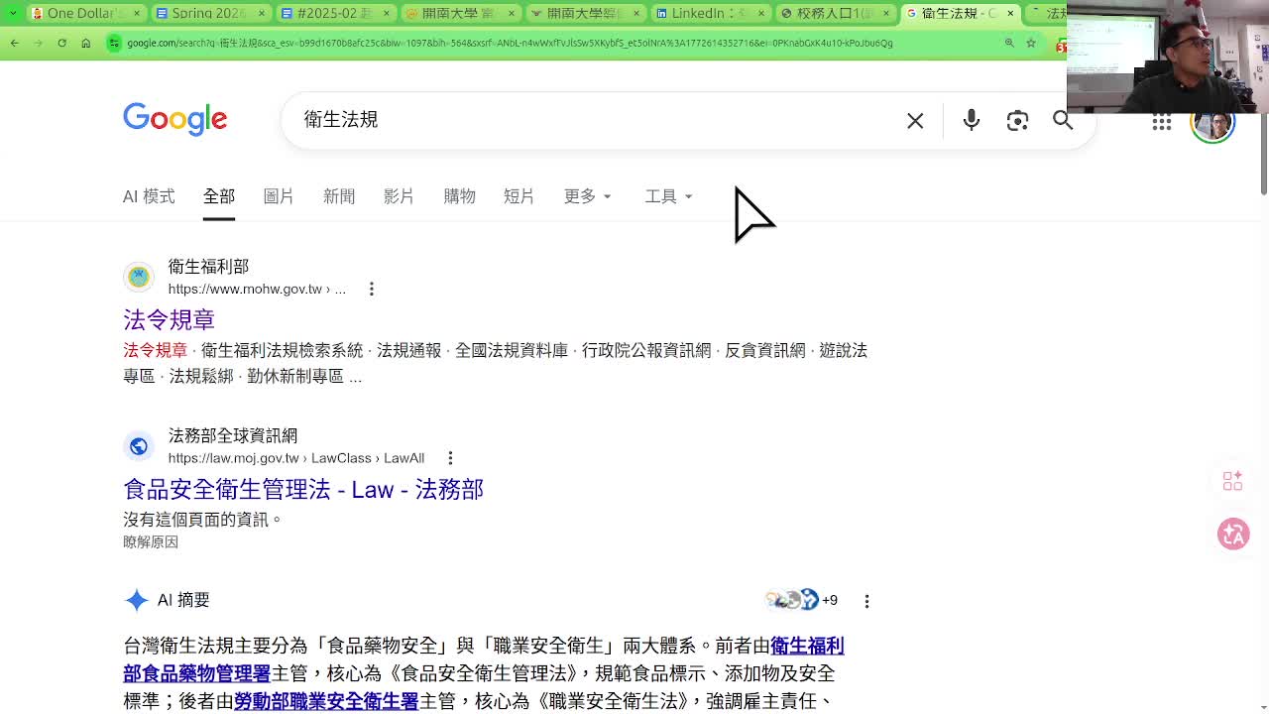Open the 勞動部職業安全衛生署 link
Screen dimensions: 1269x714
[x=326, y=701]
